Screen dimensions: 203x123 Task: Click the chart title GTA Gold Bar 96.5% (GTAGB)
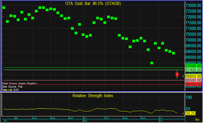click(x=93, y=3)
